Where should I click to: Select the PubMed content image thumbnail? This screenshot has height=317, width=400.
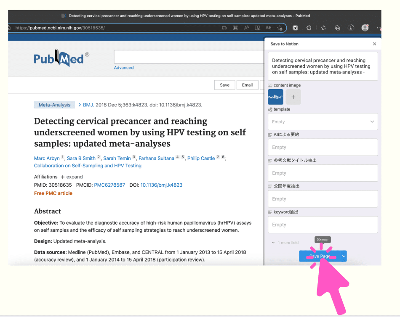pos(275,97)
